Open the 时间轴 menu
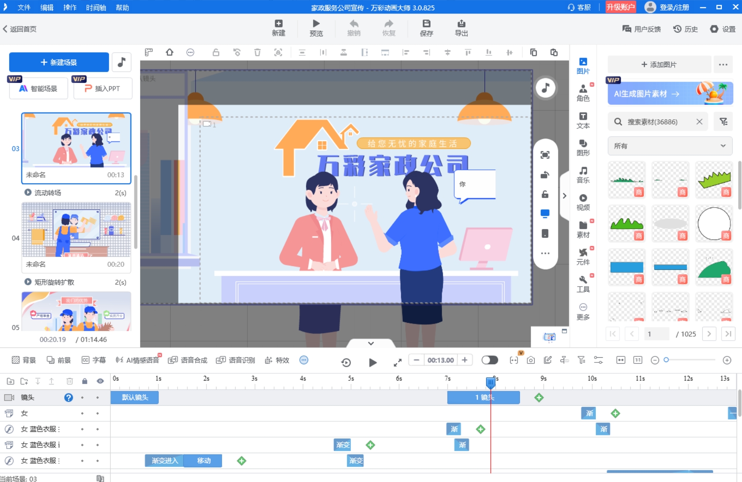742x482 pixels. click(96, 7)
